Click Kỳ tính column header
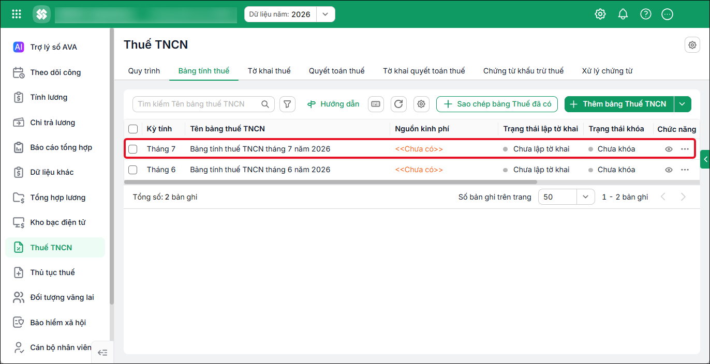 (159, 129)
